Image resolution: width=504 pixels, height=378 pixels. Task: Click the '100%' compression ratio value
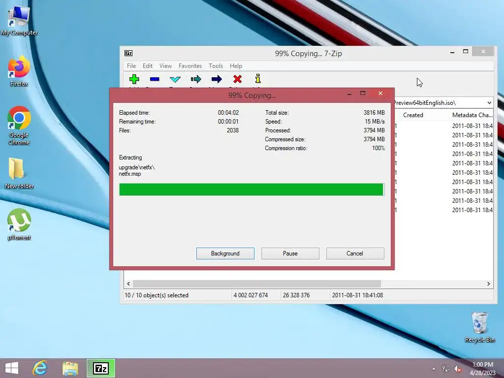tap(378, 148)
